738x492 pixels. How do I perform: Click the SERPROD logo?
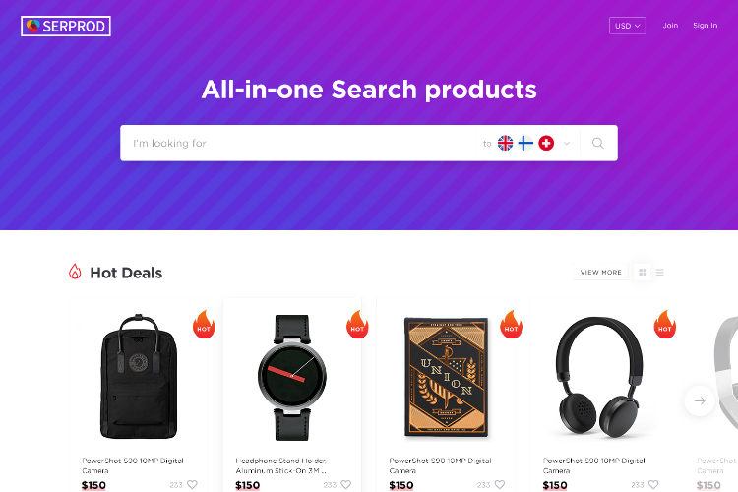pyautogui.click(x=66, y=26)
